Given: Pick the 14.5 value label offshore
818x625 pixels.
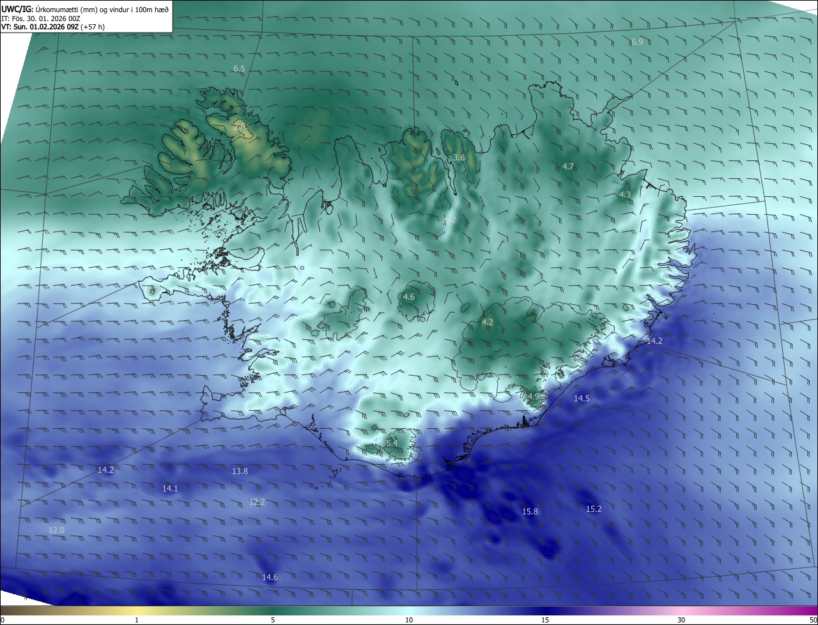Looking at the screenshot, I should pyautogui.click(x=582, y=398).
